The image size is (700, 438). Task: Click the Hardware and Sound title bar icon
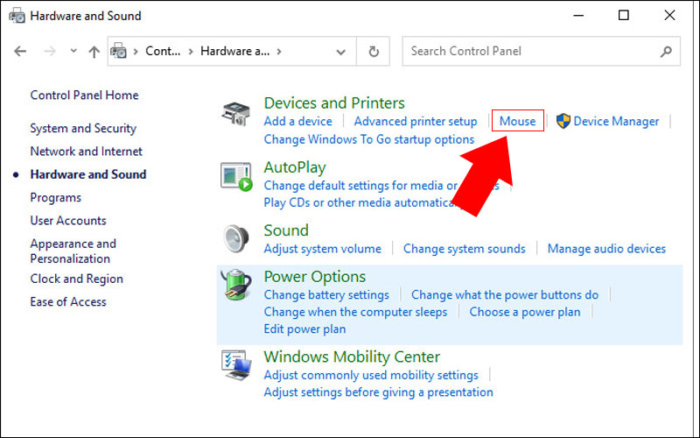pyautogui.click(x=17, y=16)
